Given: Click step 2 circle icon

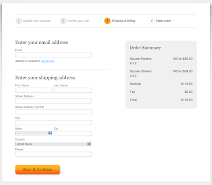Looking at the screenshot, I should coord(63,21).
